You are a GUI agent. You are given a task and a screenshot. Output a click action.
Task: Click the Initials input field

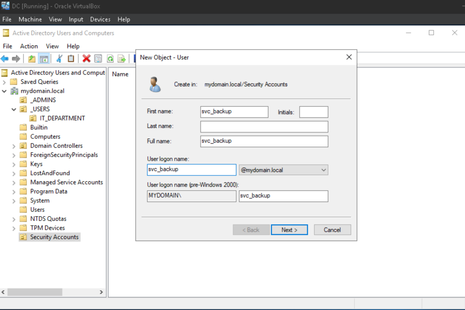tap(313, 112)
